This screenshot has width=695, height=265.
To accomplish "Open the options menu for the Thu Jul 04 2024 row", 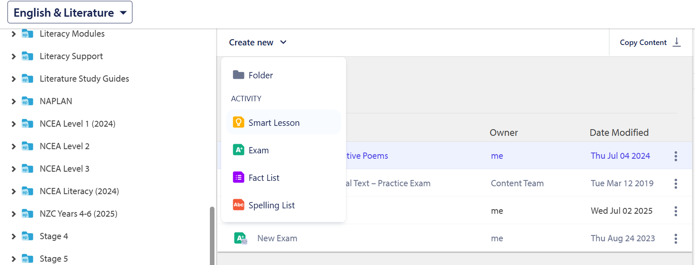I will 675,156.
